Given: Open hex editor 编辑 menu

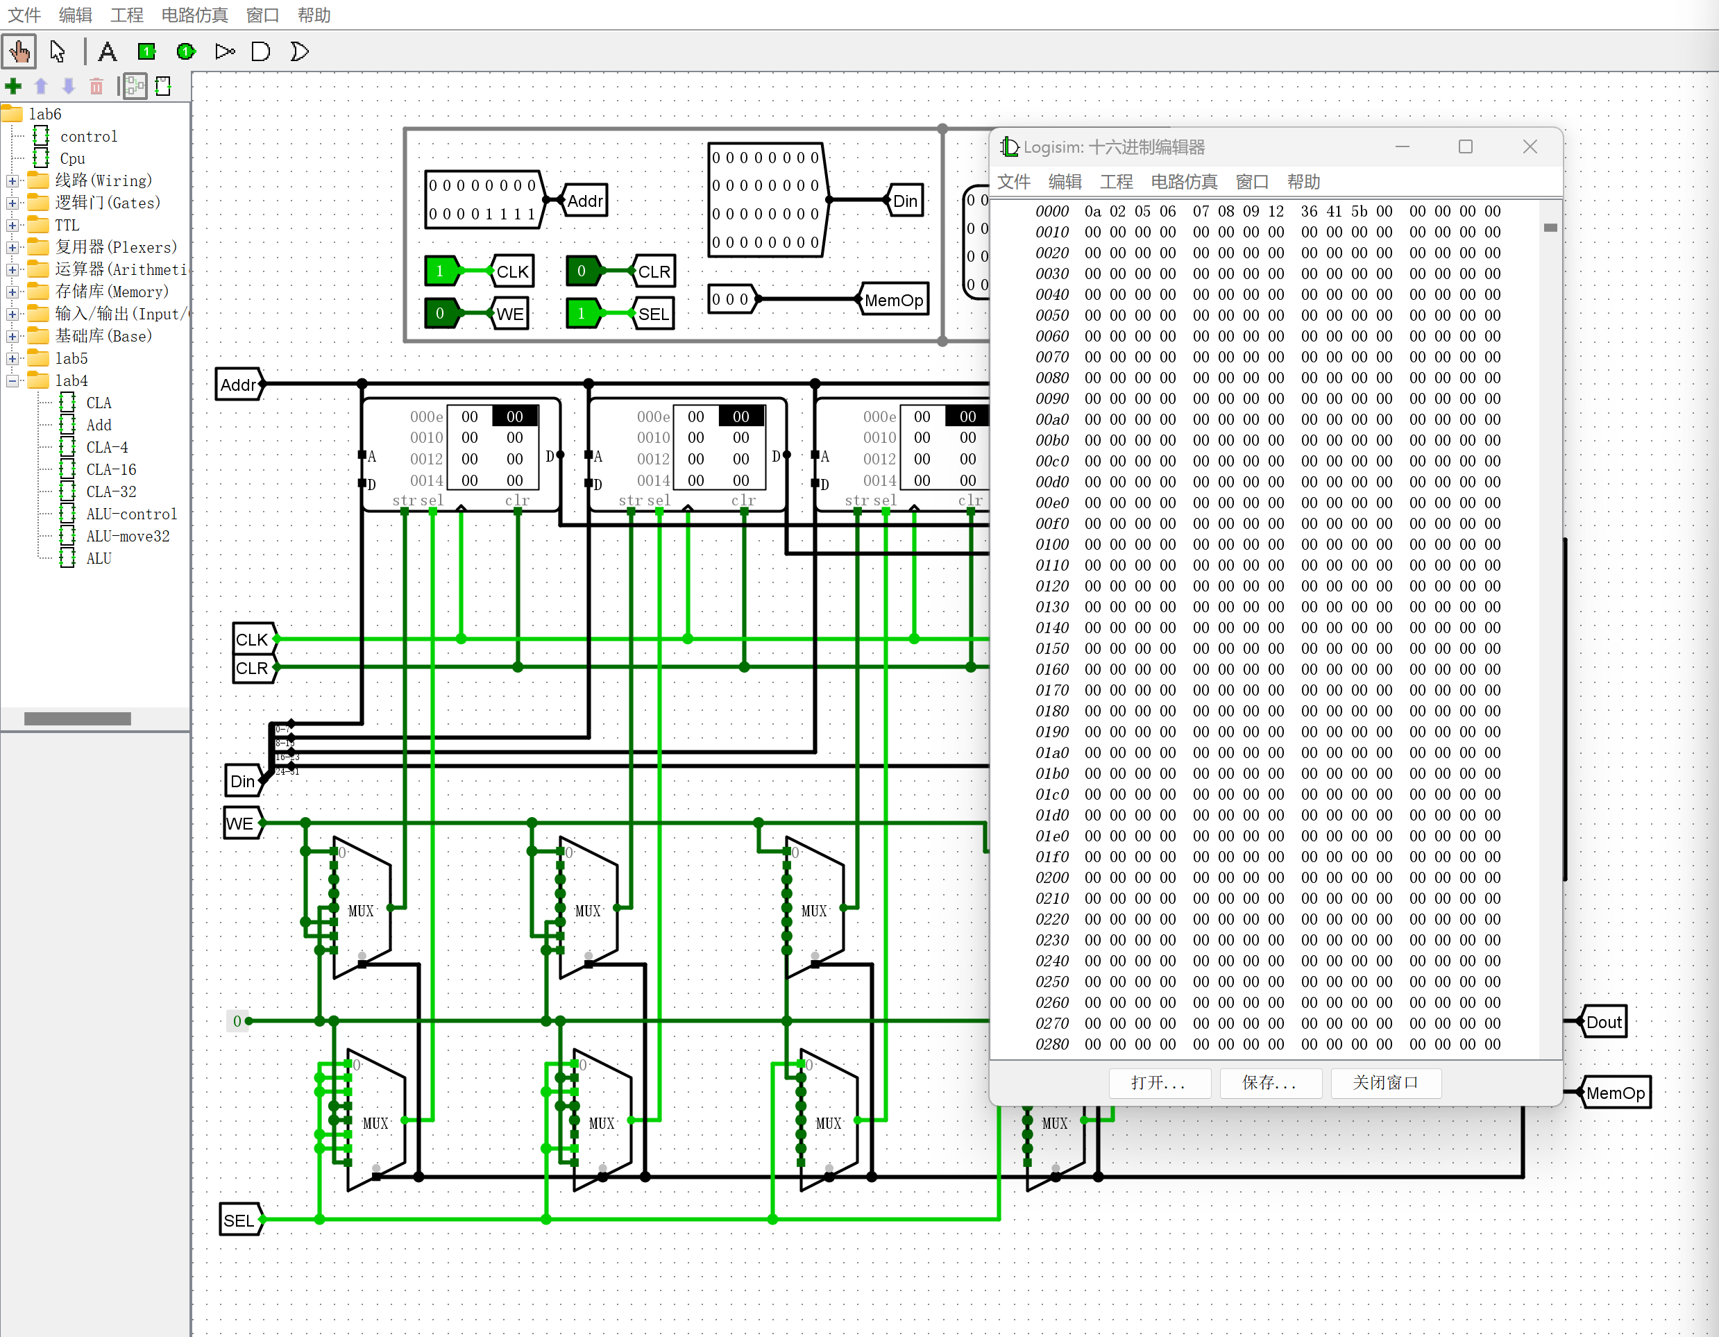Looking at the screenshot, I should 1065,182.
